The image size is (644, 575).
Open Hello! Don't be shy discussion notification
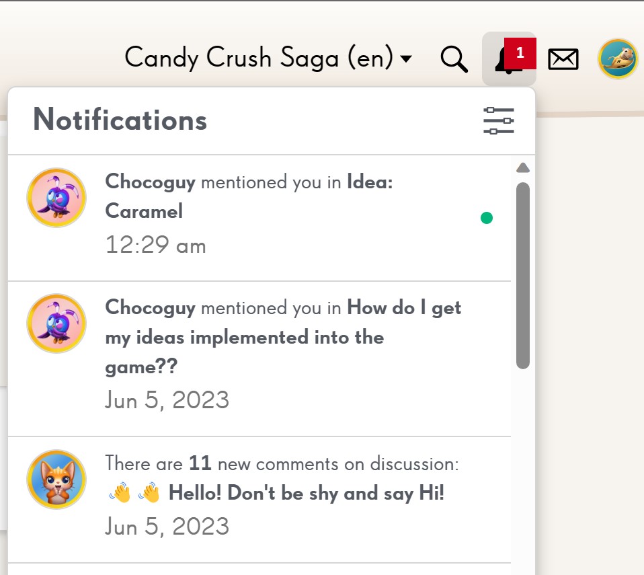coord(259,500)
